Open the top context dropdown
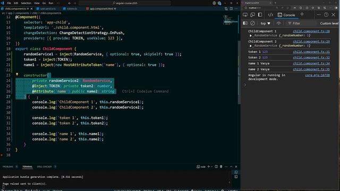The width and height of the screenshot is (340, 191). click(x=266, y=23)
